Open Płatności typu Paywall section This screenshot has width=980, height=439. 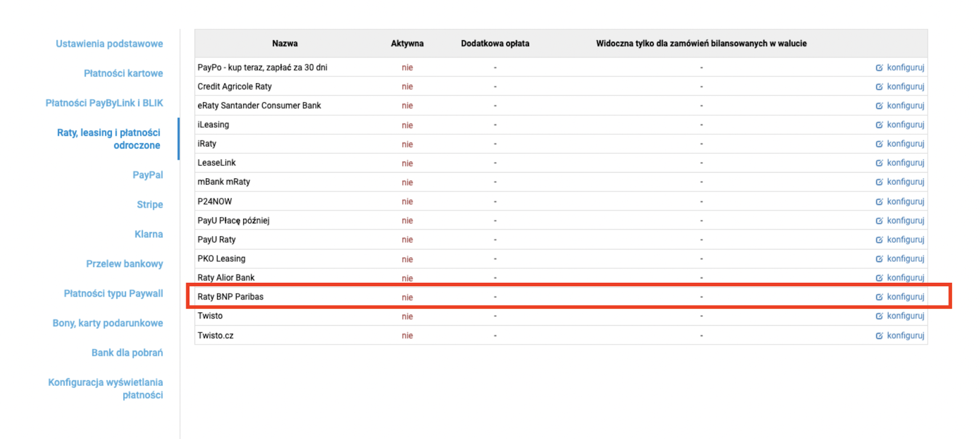pos(113,293)
